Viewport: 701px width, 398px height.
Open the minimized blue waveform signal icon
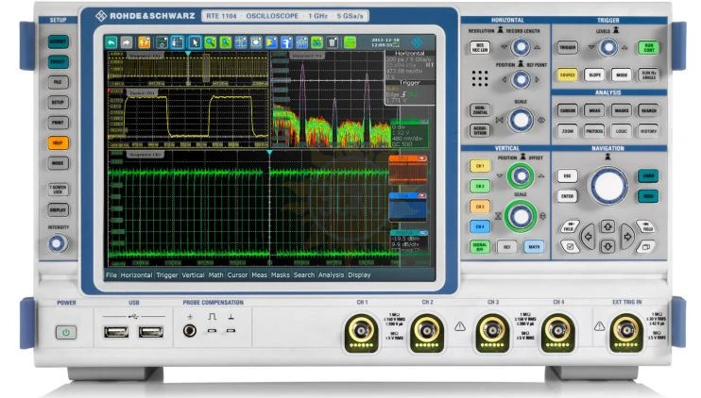[407, 207]
